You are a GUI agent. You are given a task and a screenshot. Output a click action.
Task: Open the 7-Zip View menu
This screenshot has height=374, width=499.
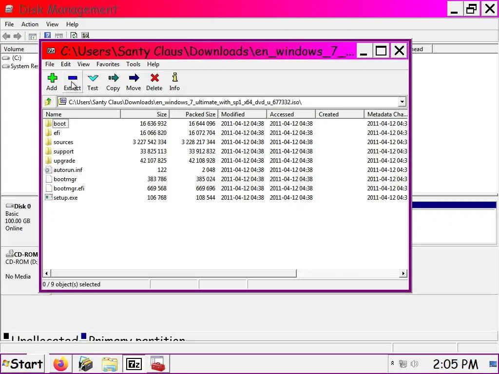83,64
